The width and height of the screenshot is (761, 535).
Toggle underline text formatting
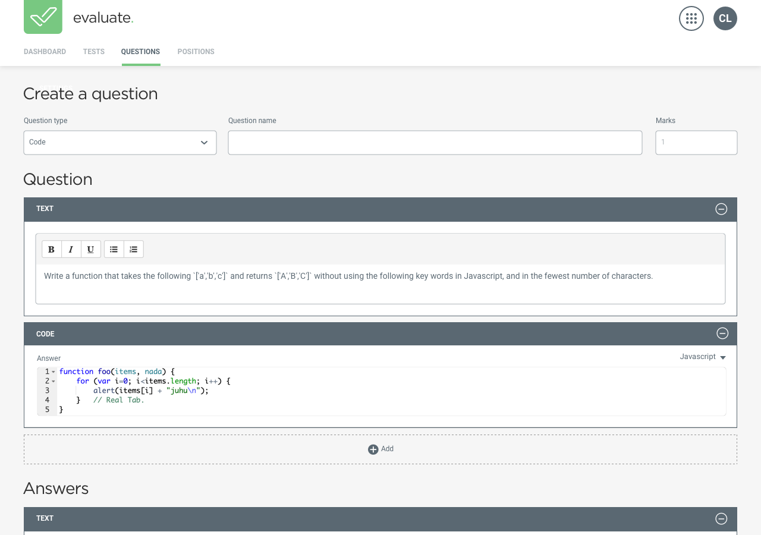coord(90,249)
